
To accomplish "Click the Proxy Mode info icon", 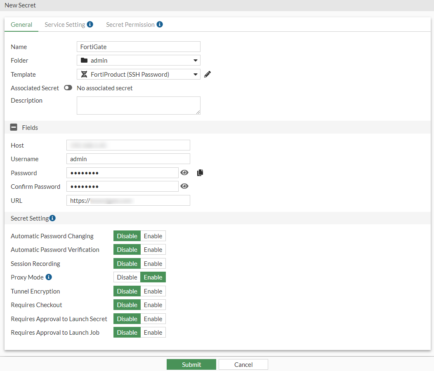I will pyautogui.click(x=48, y=277).
